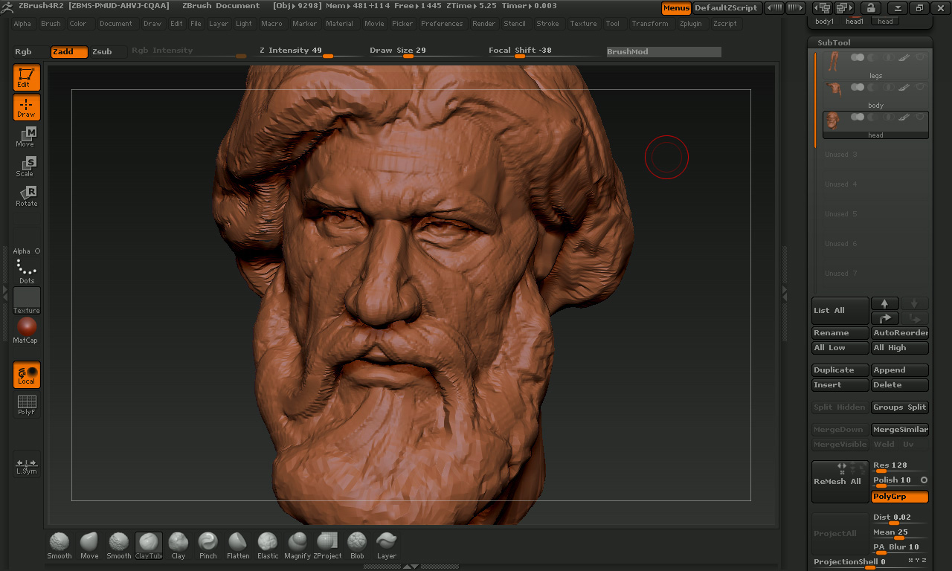Image resolution: width=952 pixels, height=571 pixels.
Task: Expand the Texture picker slot
Action: point(26,300)
